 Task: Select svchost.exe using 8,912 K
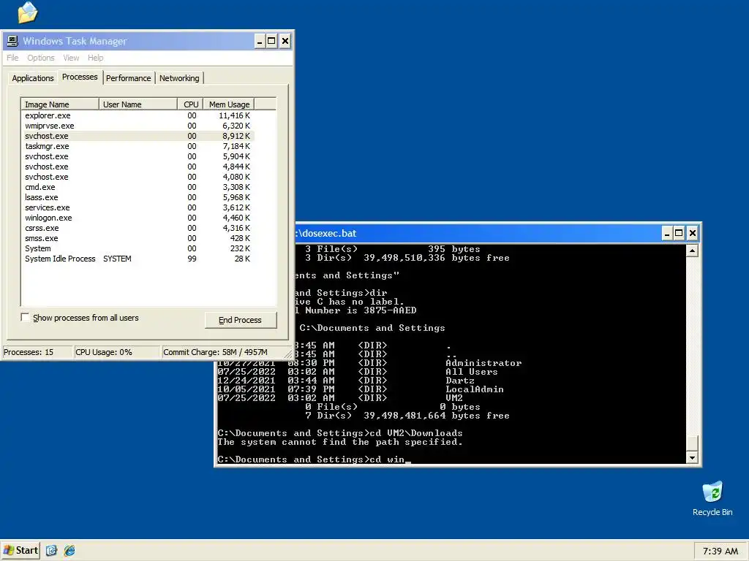coord(138,136)
